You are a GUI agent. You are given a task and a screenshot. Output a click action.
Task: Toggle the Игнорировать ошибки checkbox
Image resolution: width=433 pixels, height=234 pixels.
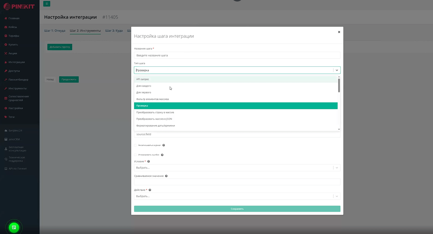point(135,155)
